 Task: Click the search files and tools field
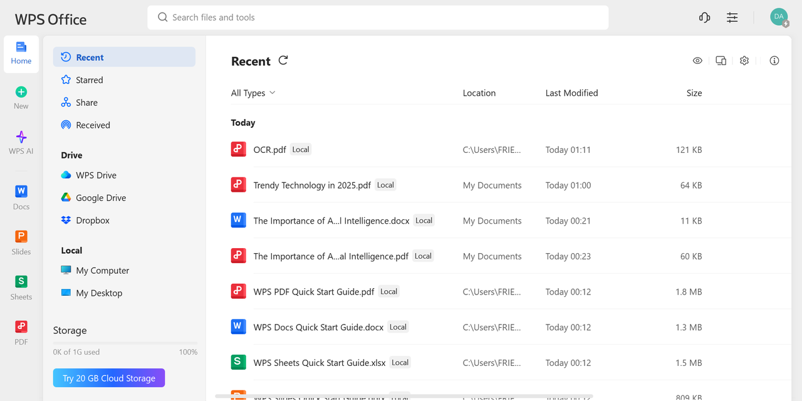(x=378, y=18)
